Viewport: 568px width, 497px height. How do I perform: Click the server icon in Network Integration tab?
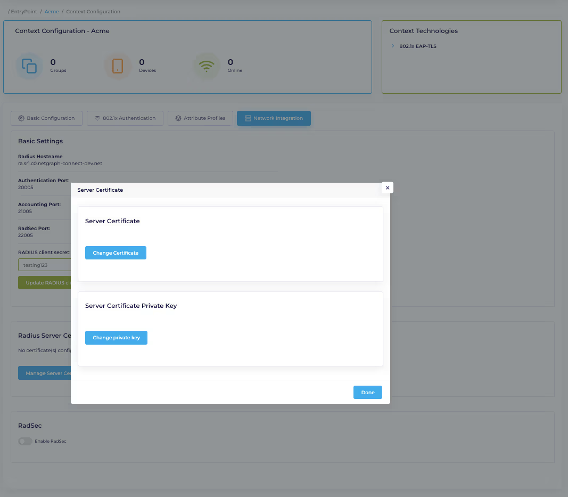pos(248,118)
